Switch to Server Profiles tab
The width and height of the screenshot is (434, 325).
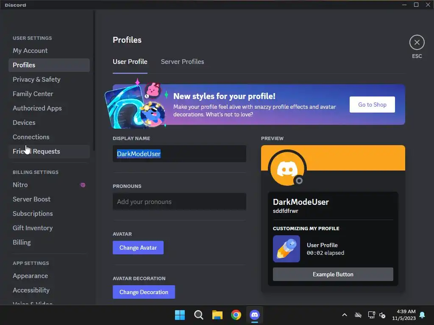click(x=182, y=62)
